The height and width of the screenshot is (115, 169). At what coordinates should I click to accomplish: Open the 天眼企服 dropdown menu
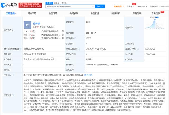click(142, 6)
